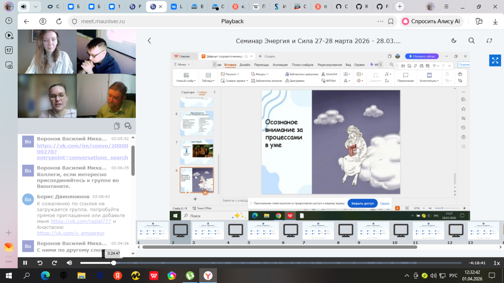This screenshot has height=283, width=504.
Task: Click the swap layout arrows icon
Action: click(489, 41)
